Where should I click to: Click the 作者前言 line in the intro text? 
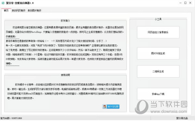coord(11,36)
